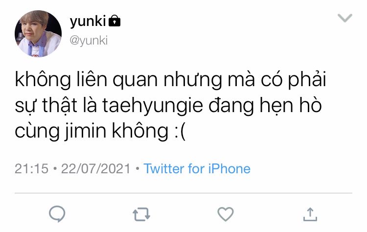Viewport: 367px width, 232px height.
Task: Like the tweet with the heart icon
Action: click(x=226, y=214)
